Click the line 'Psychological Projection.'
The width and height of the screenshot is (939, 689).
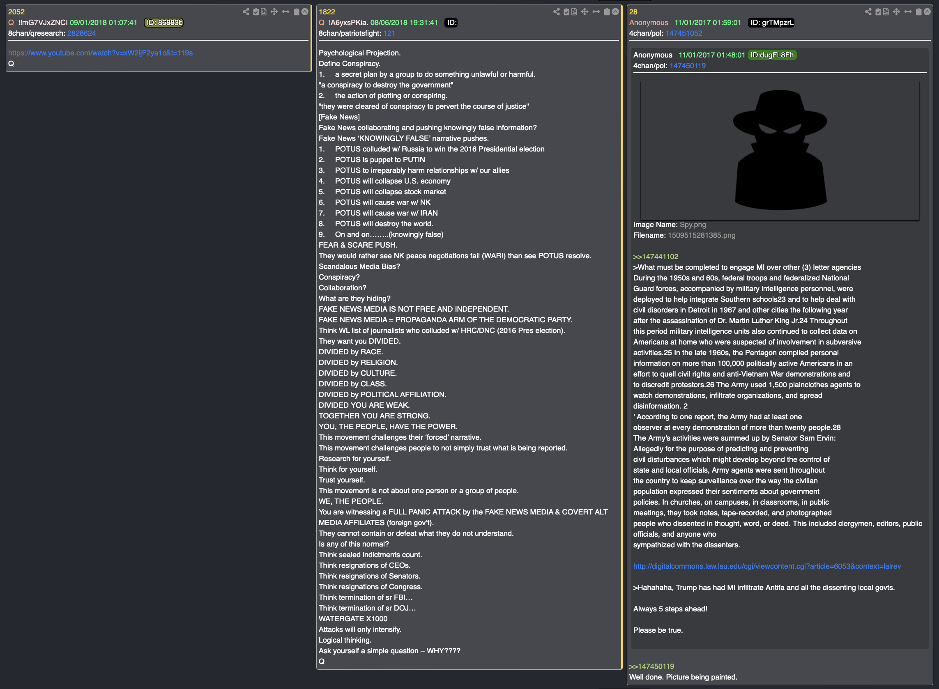click(x=359, y=53)
